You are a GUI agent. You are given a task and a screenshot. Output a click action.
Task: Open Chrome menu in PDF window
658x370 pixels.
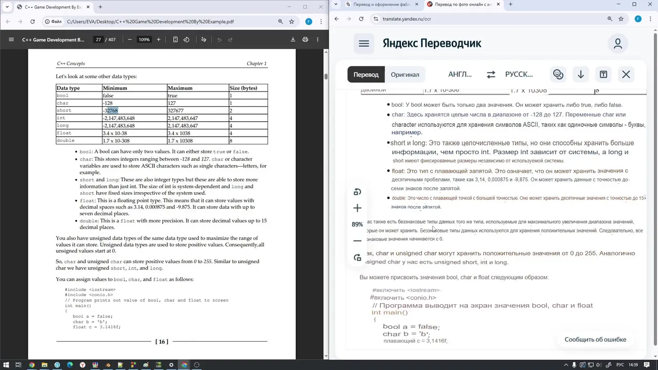[x=321, y=22]
